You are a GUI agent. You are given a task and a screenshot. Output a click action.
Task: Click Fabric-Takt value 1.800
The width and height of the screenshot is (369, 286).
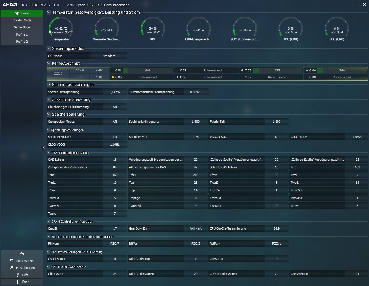coord(276,122)
